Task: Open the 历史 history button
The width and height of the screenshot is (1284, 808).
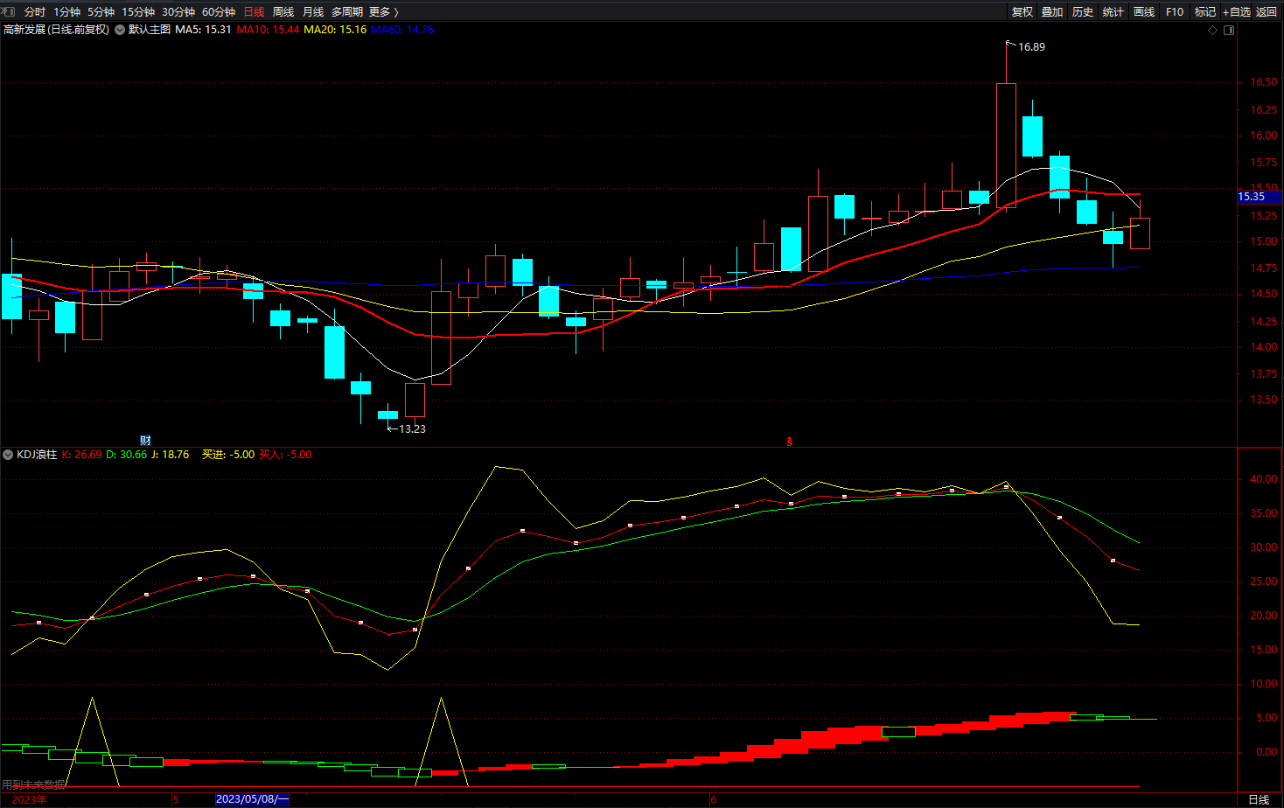Action: point(1083,12)
